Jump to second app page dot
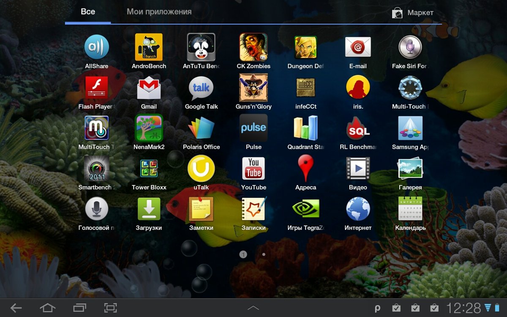 [264, 254]
